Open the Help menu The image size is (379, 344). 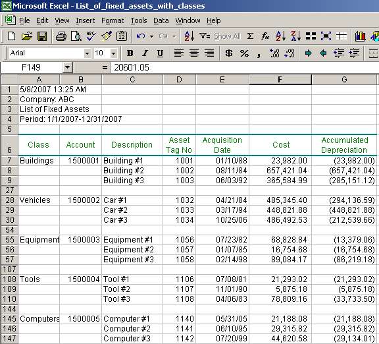tap(213, 20)
